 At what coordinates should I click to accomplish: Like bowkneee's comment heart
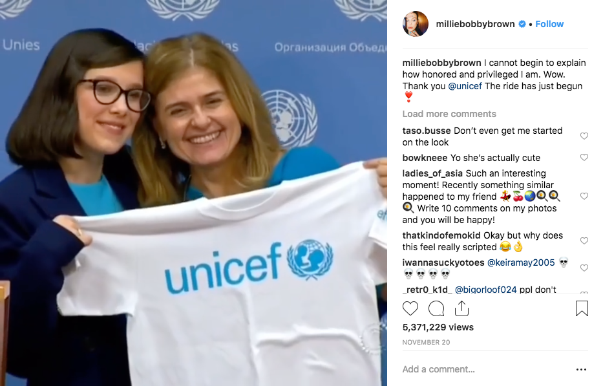click(x=584, y=157)
